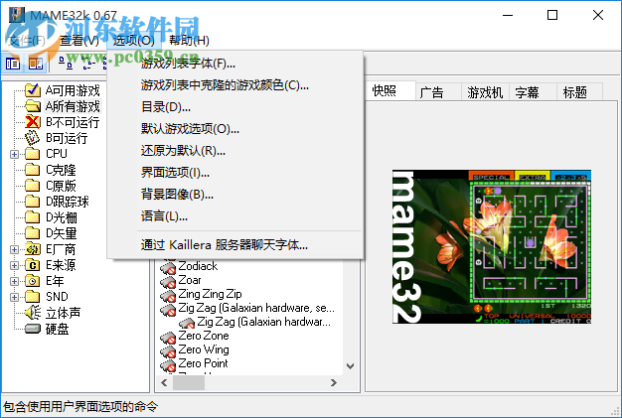Select parent Zig Zag (Galaxian hardware, se... entry
Image resolution: width=622 pixels, height=418 pixels.
point(256,308)
